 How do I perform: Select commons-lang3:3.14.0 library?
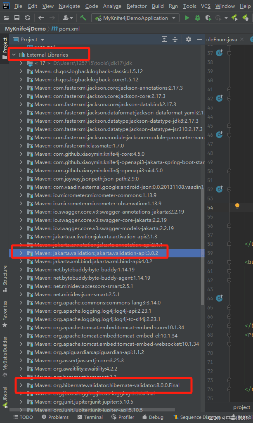[97, 303]
